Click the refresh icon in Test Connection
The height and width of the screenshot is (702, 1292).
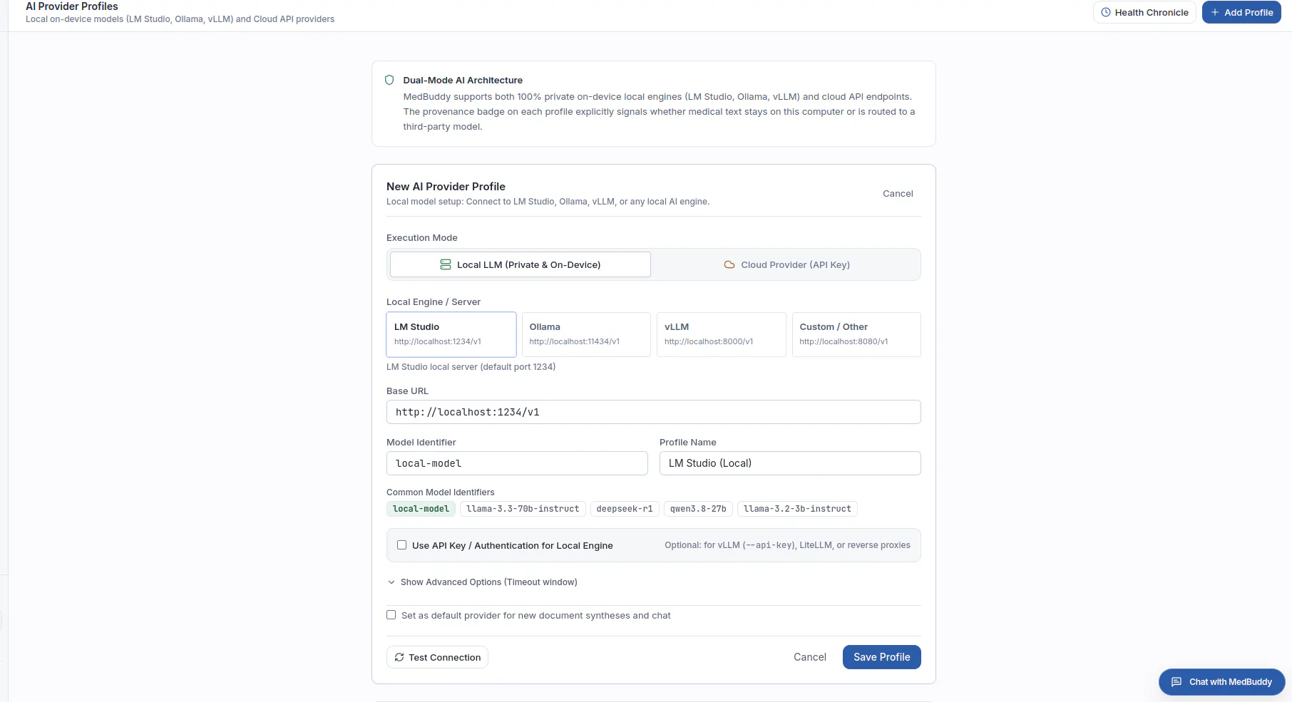[x=399, y=657]
